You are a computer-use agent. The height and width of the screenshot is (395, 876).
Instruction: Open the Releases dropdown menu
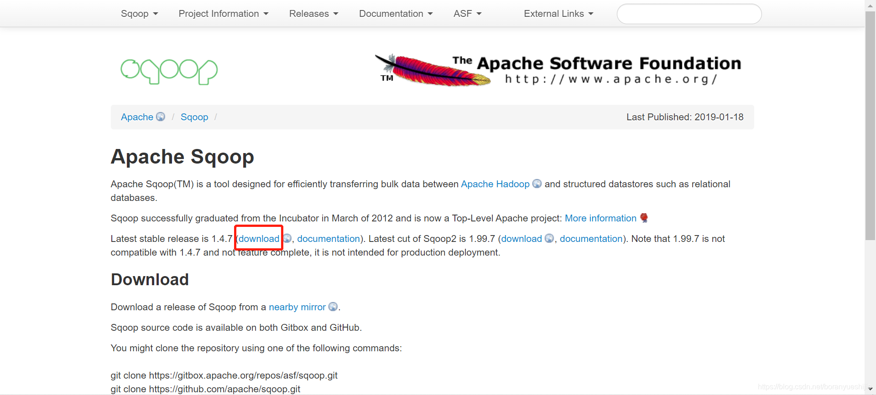click(x=313, y=14)
